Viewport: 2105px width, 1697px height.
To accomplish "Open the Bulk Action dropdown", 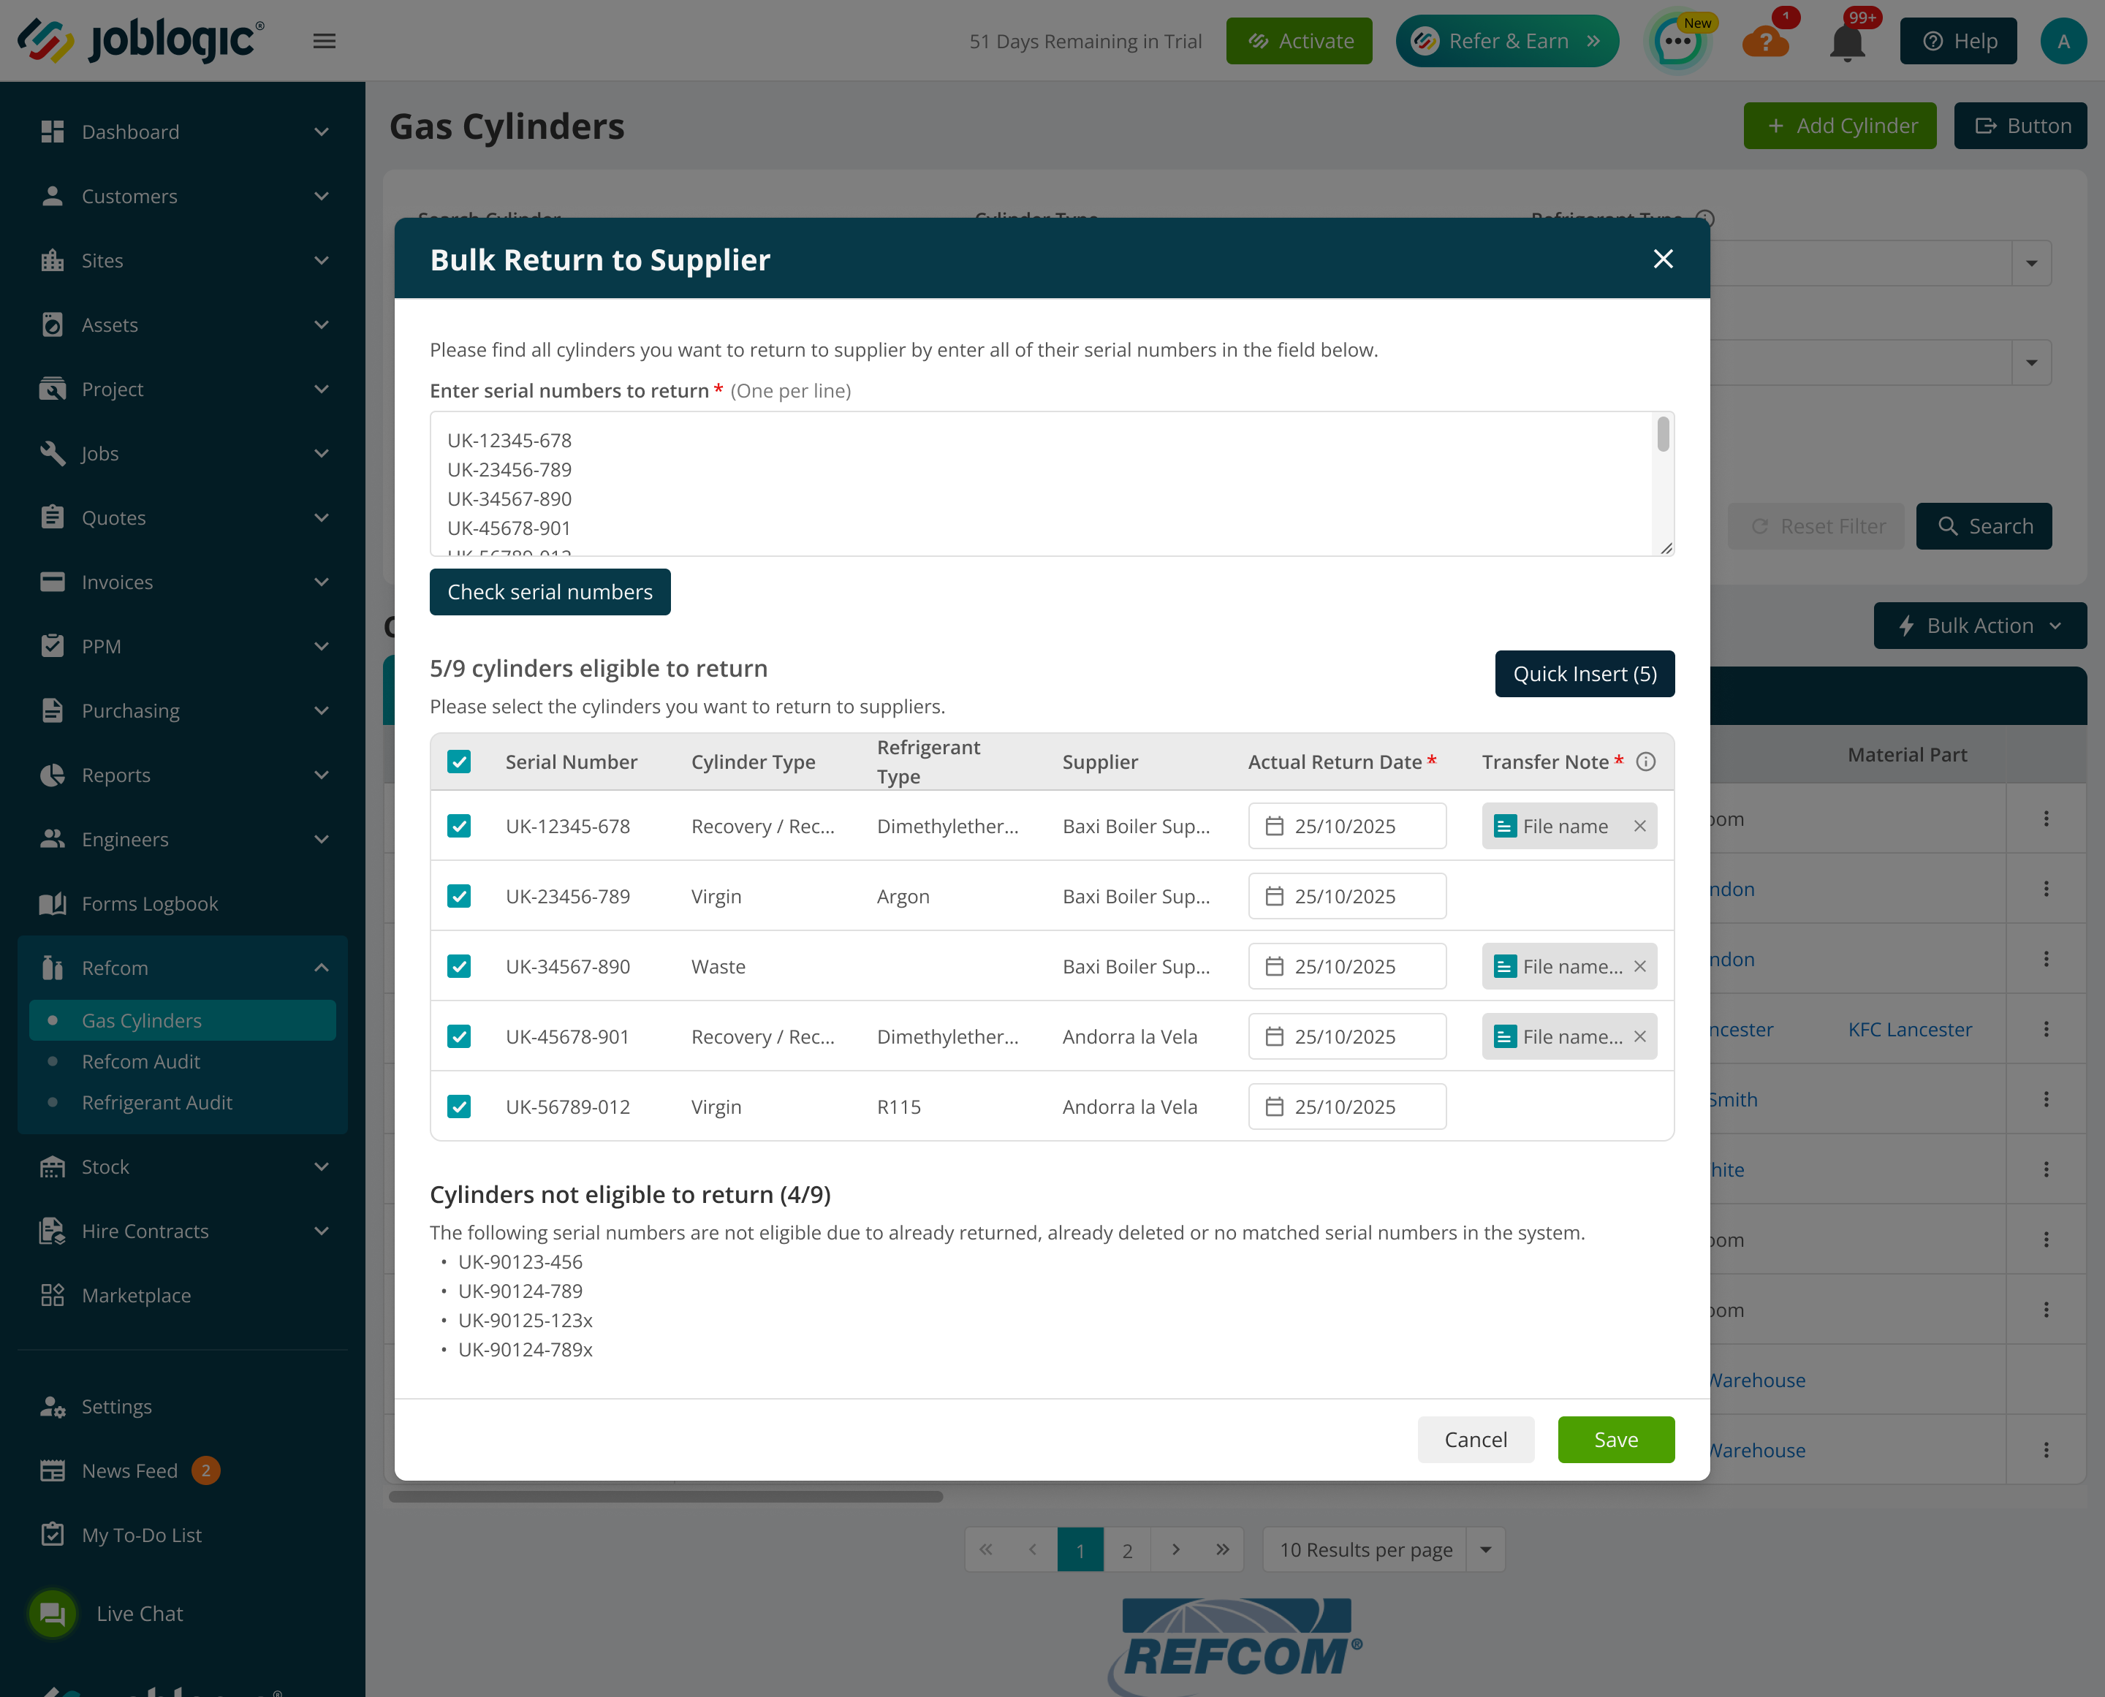I will [1980, 626].
